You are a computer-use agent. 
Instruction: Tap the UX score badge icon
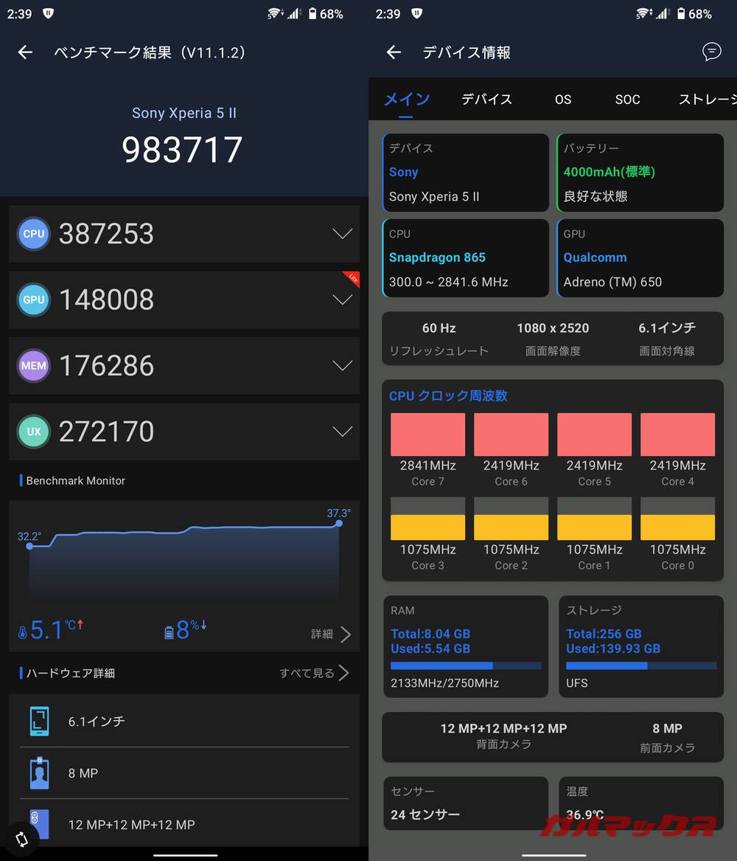pos(33,431)
